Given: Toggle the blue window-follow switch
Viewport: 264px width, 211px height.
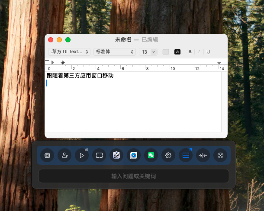Looking at the screenshot, I should (x=186, y=155).
